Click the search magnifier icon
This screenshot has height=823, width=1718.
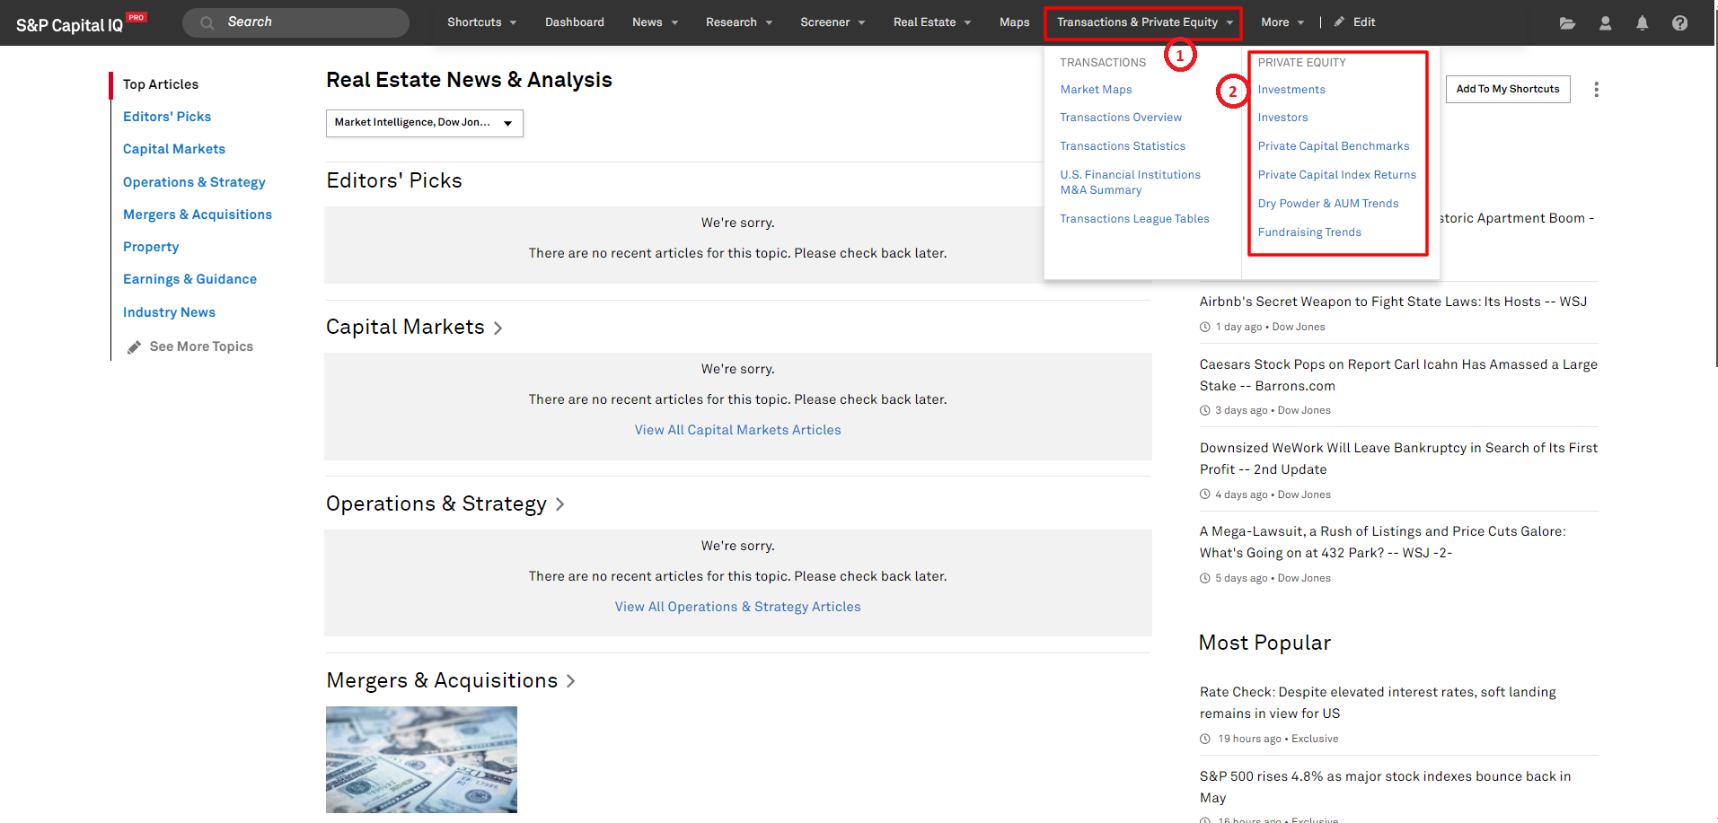207,22
